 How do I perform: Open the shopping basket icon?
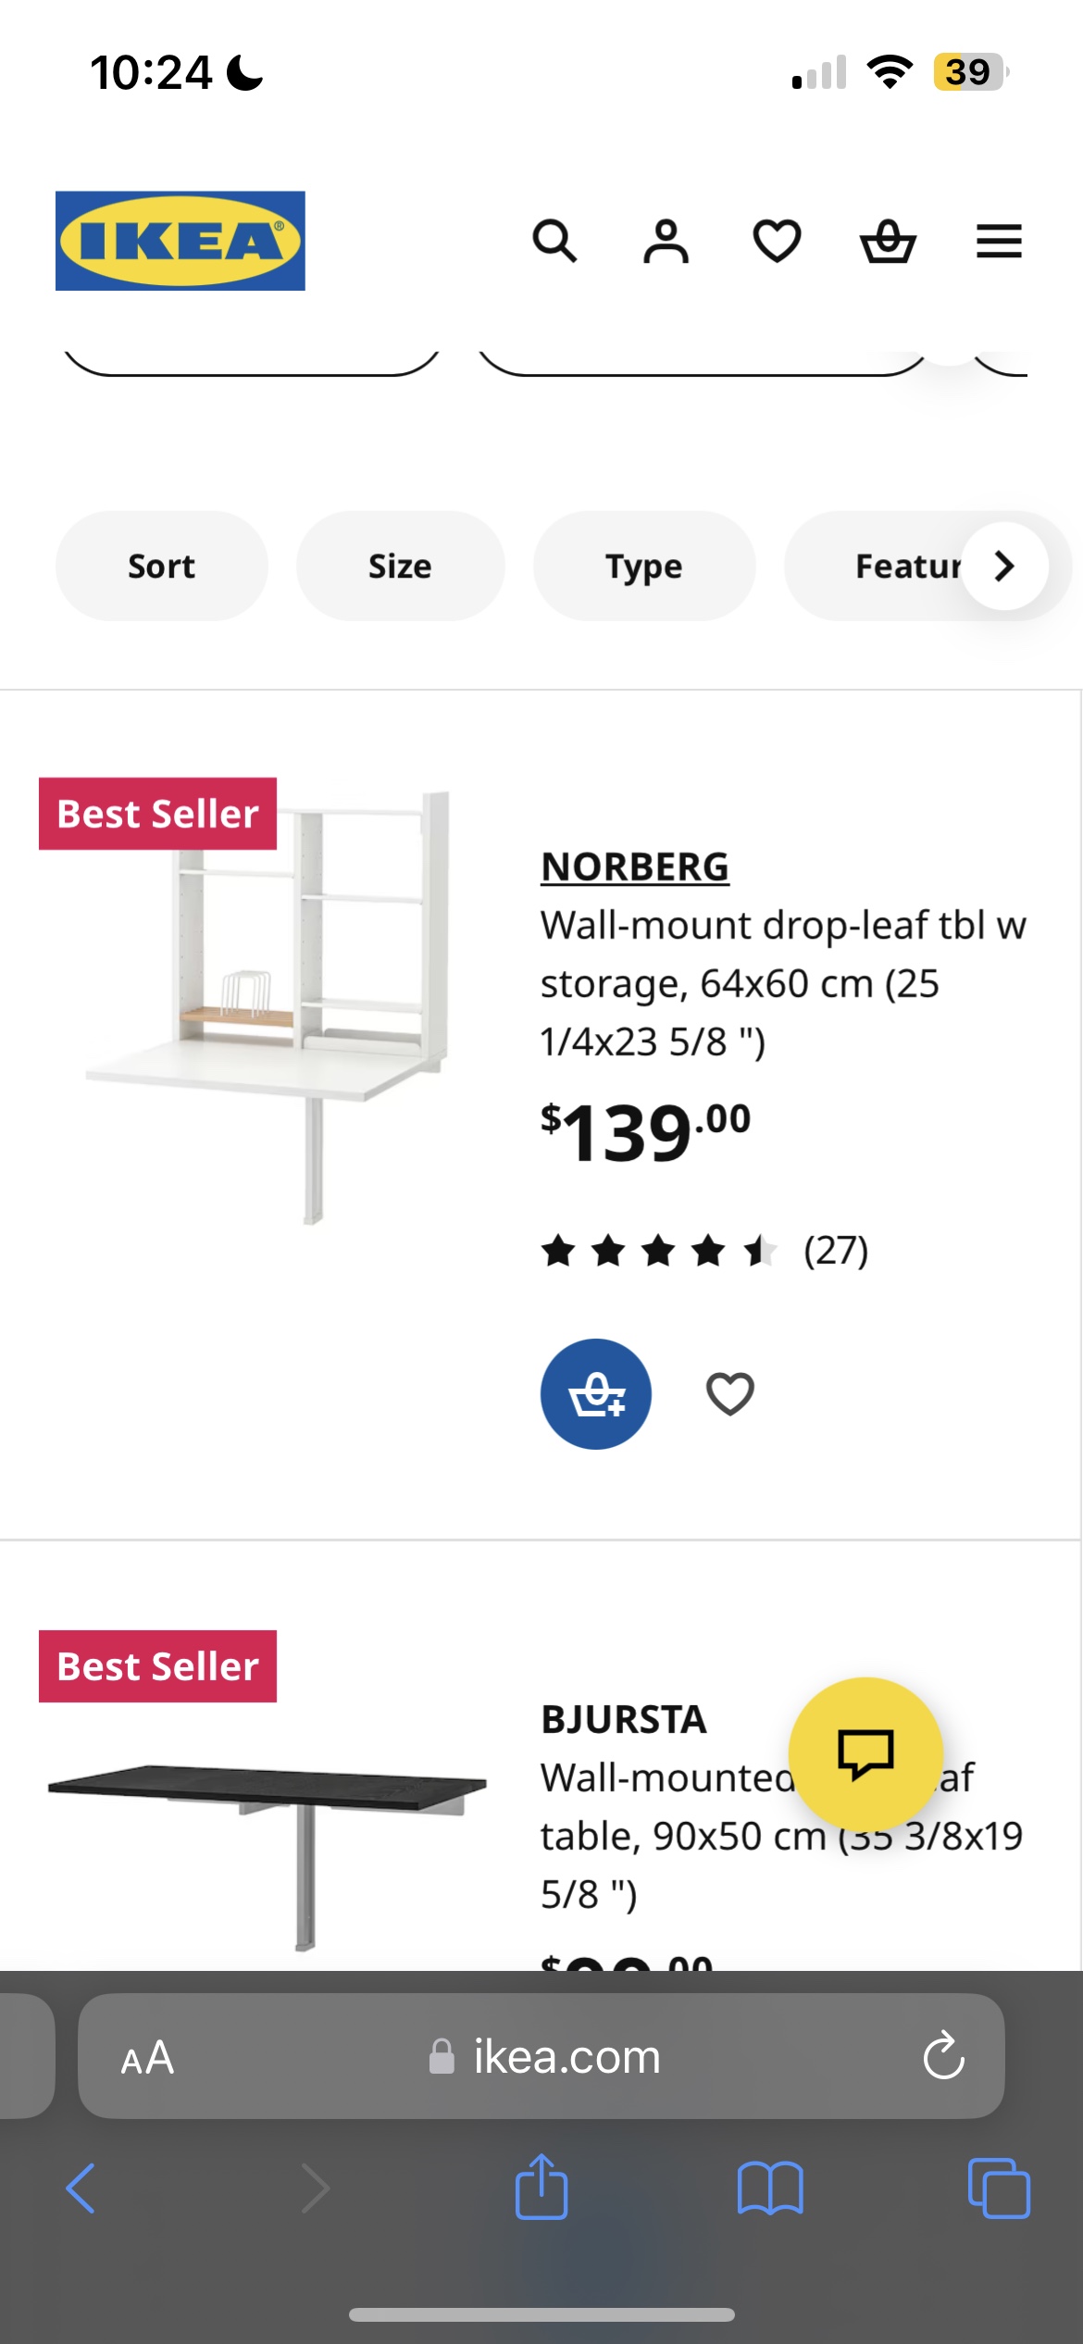pyautogui.click(x=888, y=242)
